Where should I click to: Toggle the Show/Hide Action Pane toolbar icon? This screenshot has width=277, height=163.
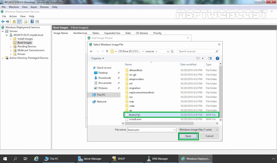click(x=37, y=22)
